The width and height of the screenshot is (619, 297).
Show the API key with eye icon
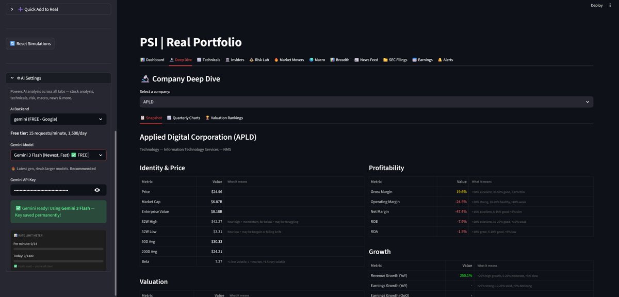pyautogui.click(x=97, y=190)
